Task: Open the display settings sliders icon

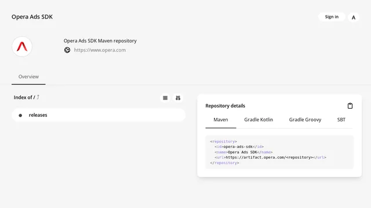Action: [178, 98]
